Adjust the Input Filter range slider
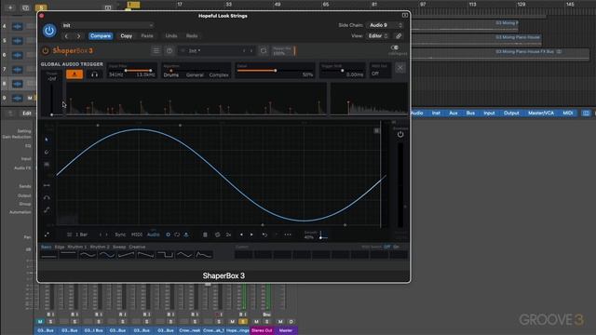This screenshot has width=596, height=335. pos(138,71)
